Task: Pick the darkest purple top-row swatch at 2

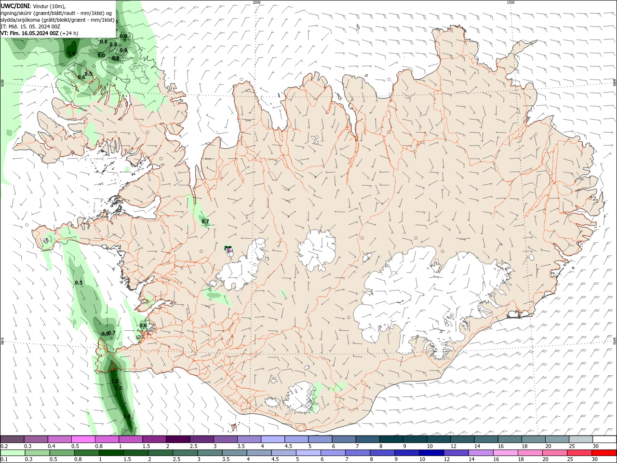Action: tap(178, 439)
